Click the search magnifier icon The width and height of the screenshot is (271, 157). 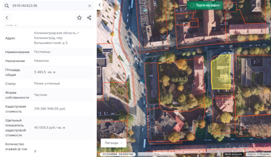point(7,6)
